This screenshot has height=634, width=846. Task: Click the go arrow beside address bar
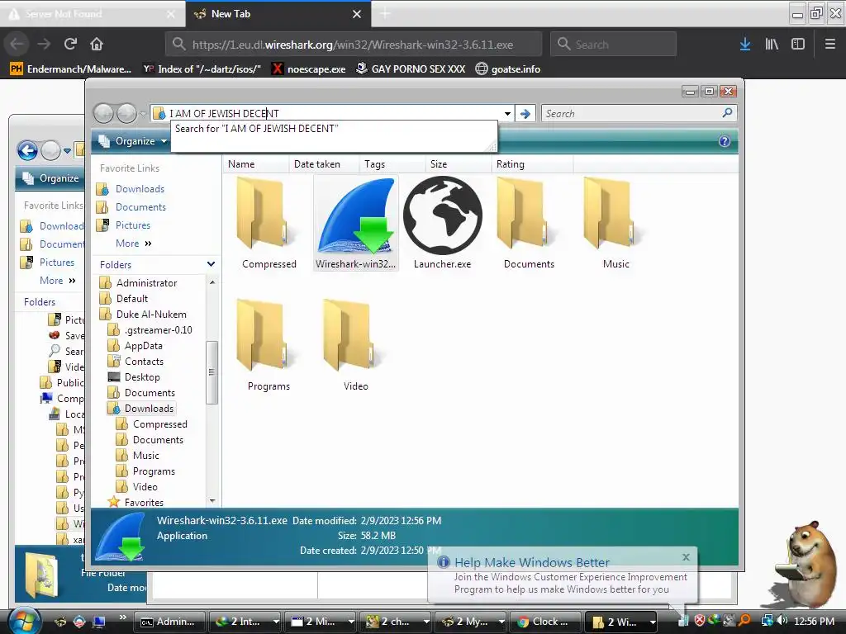(x=525, y=114)
